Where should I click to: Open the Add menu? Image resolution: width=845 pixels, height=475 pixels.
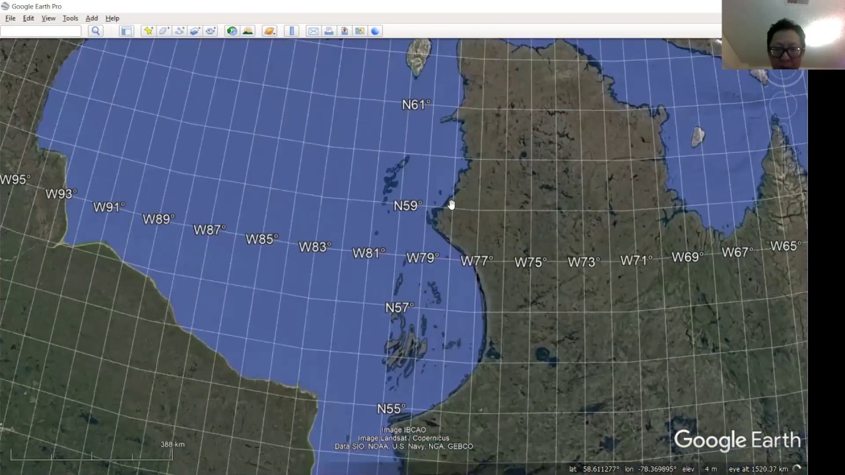(92, 18)
